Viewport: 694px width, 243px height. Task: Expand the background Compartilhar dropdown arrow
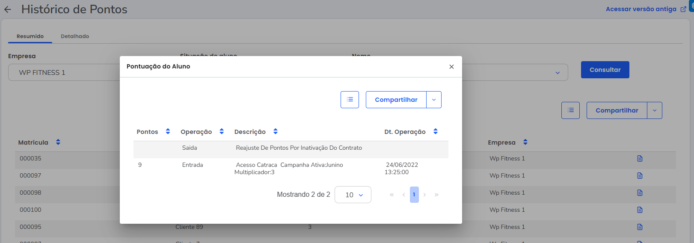tap(655, 110)
